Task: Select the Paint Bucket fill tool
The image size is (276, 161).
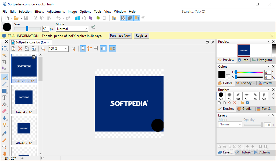Action: point(4,105)
